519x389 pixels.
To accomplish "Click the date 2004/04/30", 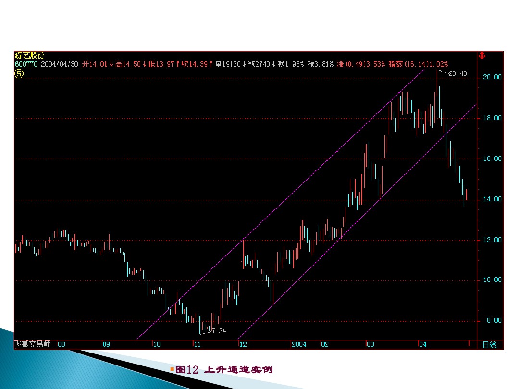I will [x=59, y=64].
